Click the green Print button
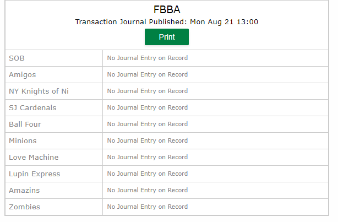The height and width of the screenshot is (222, 338). (x=167, y=37)
